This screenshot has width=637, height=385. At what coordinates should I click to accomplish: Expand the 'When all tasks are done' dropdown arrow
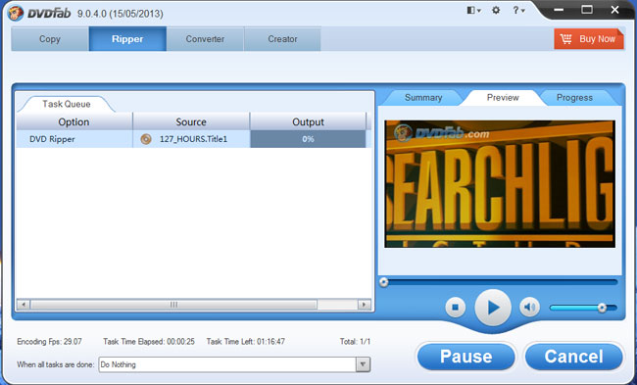(364, 364)
